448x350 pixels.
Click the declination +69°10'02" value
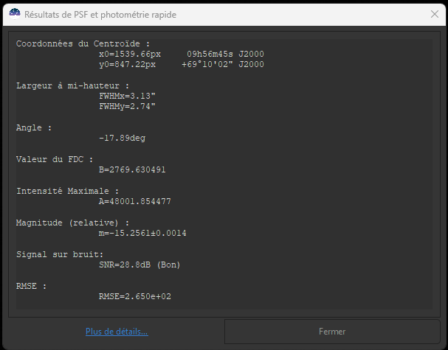[x=222, y=64]
